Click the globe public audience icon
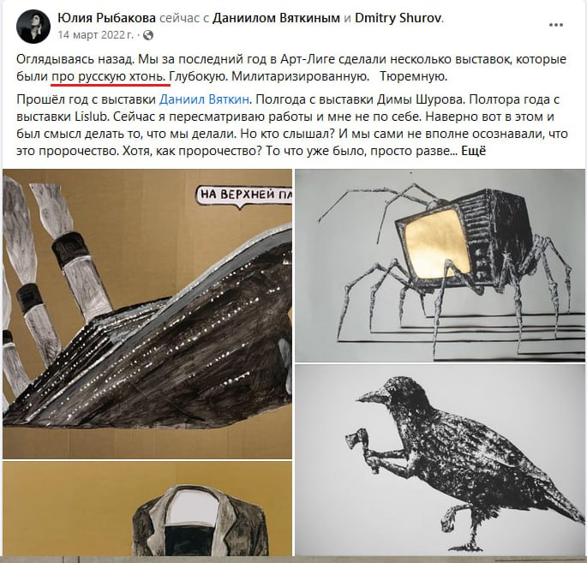The width and height of the screenshot is (587, 563). click(148, 35)
